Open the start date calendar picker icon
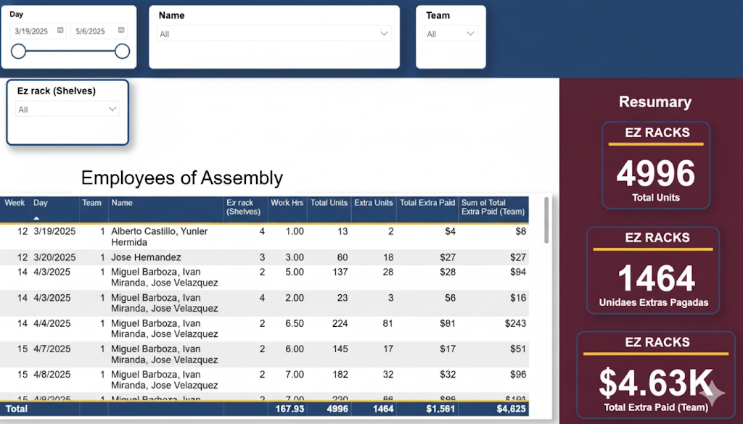 pos(60,30)
